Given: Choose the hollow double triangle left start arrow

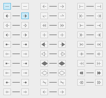Looking at the screenshot, I should point(81,82).
